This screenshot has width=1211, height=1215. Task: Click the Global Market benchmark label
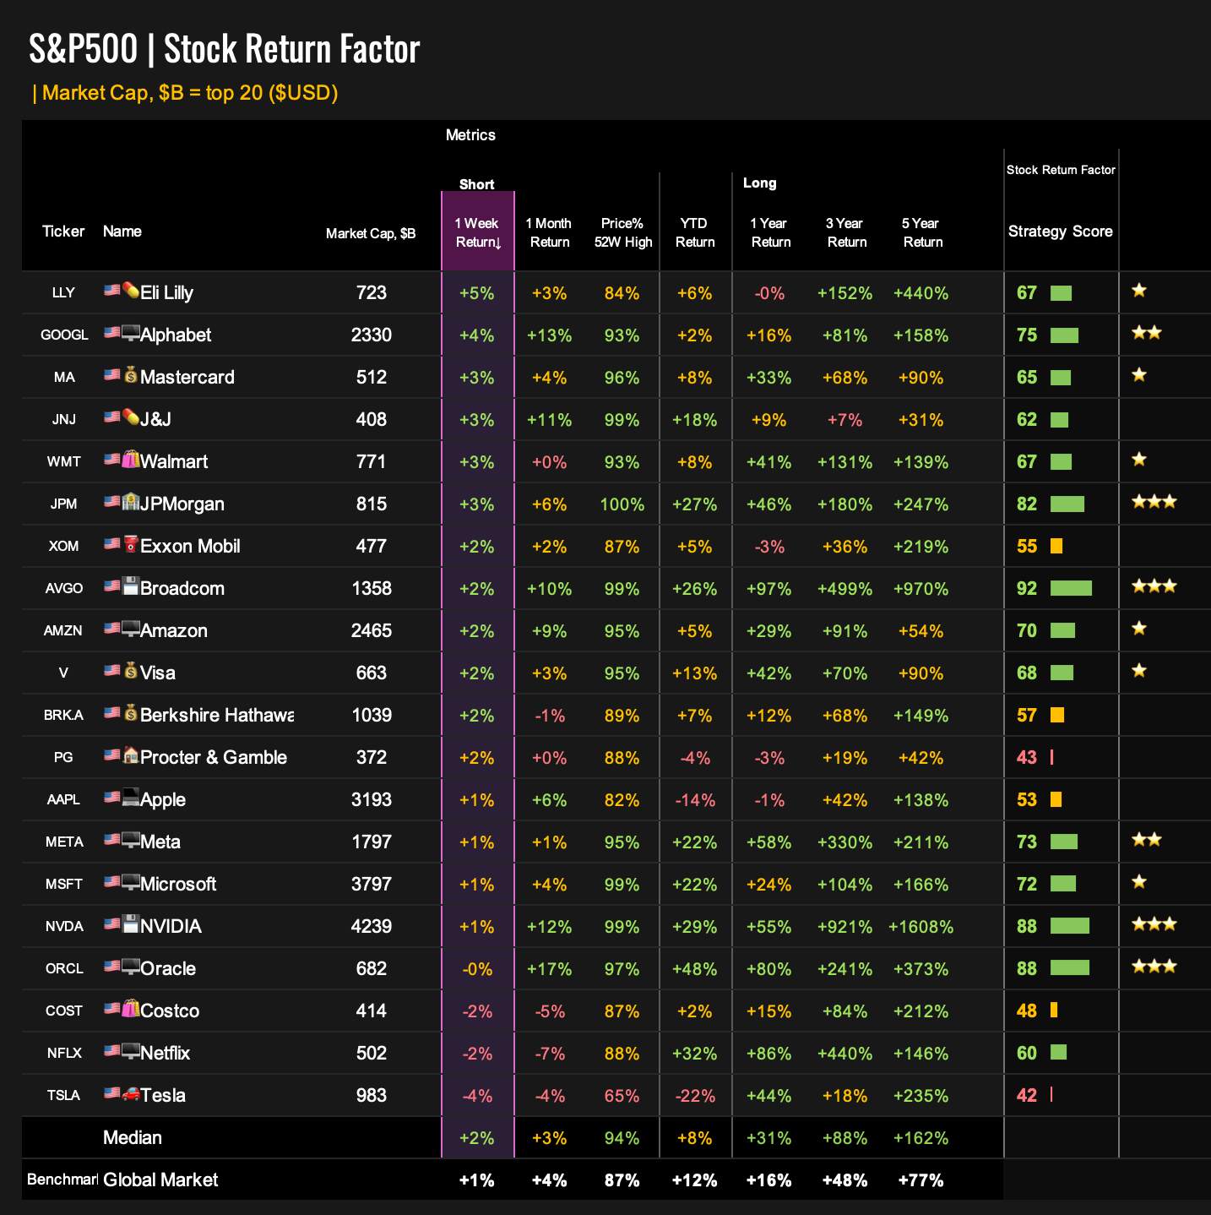click(x=160, y=1180)
